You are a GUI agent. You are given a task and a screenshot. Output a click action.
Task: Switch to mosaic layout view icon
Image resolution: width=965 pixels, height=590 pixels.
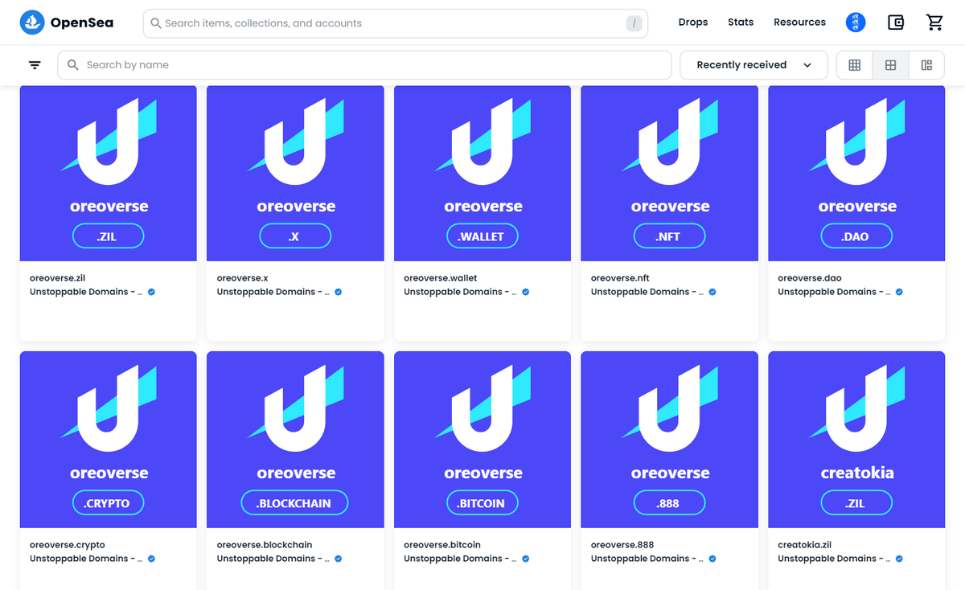(926, 65)
